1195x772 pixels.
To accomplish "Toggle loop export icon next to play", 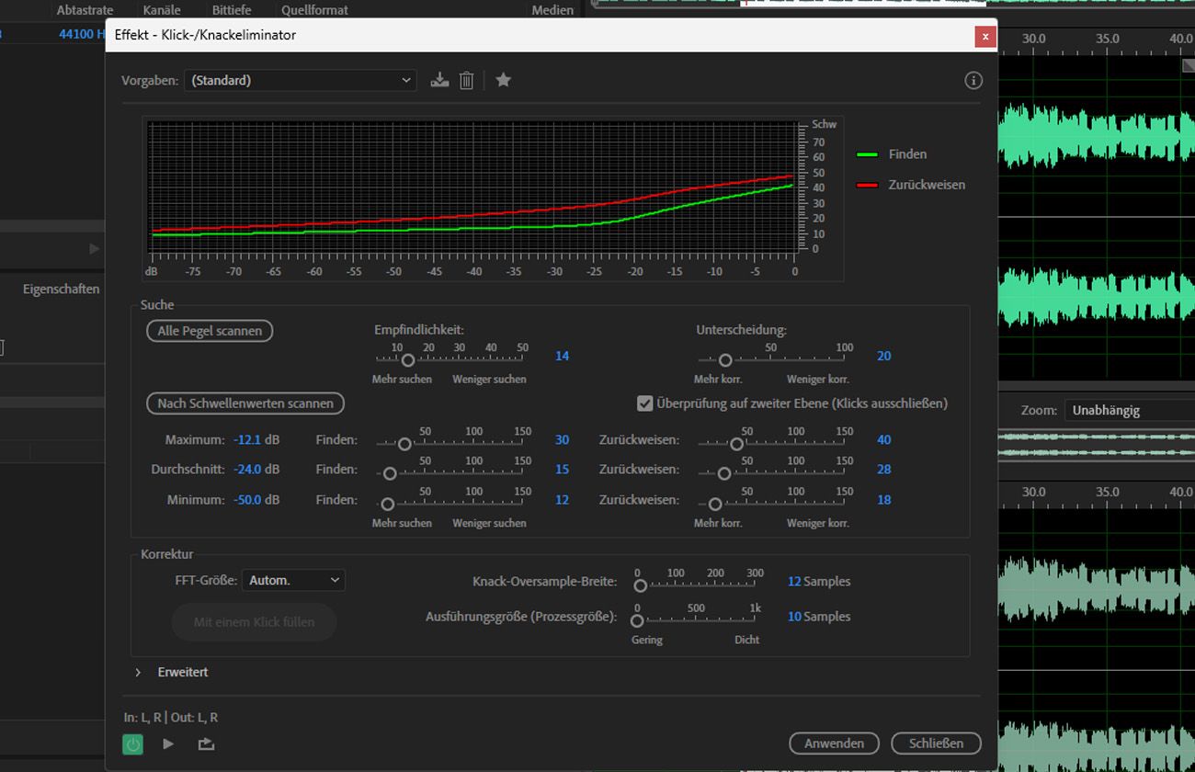I will tap(206, 744).
